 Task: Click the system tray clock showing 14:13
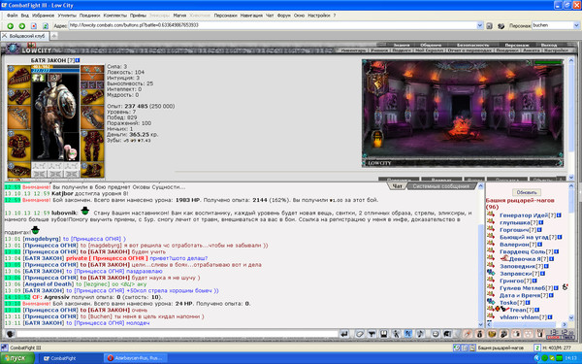[571, 358]
